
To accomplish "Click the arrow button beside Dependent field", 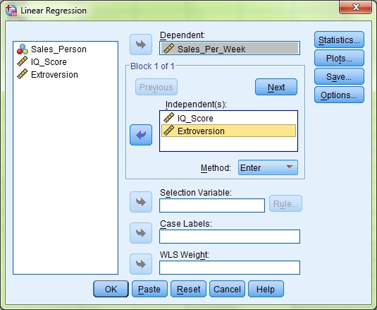I will click(141, 44).
